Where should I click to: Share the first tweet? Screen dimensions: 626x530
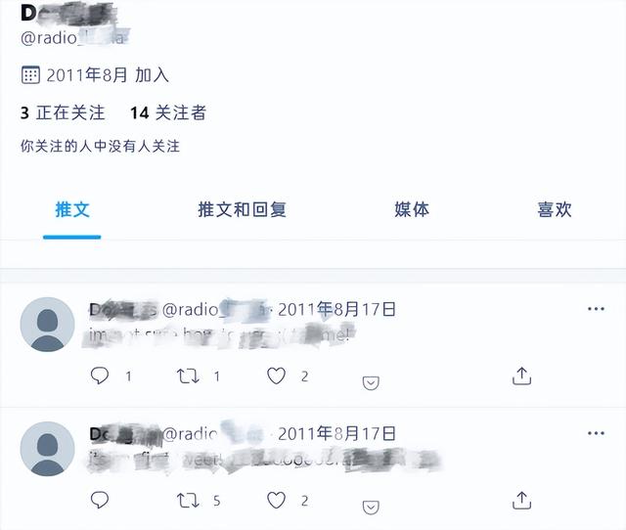click(521, 375)
